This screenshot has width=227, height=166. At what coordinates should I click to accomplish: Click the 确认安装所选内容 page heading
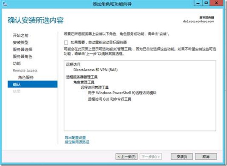tap(36, 20)
